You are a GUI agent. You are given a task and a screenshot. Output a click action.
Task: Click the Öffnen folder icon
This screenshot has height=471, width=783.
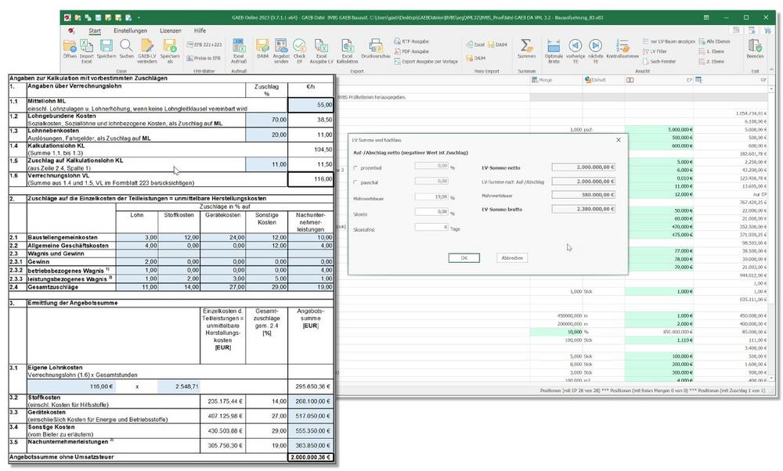pyautogui.click(x=70, y=46)
